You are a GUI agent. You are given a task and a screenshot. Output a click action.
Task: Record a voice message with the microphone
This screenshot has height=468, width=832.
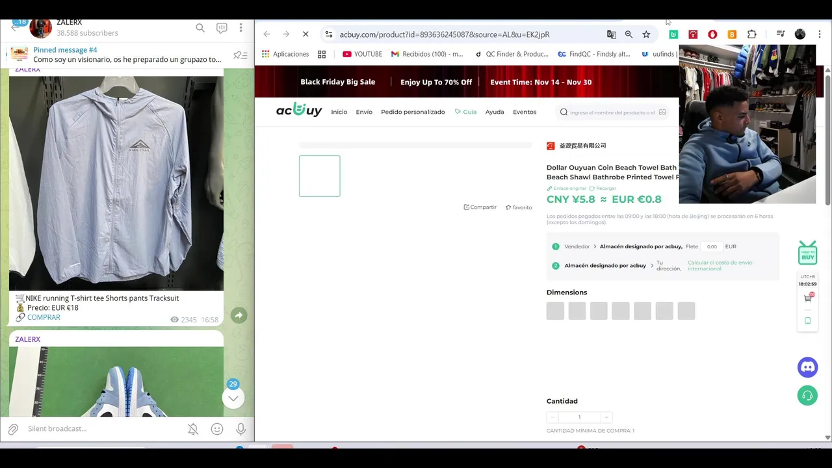(x=240, y=429)
